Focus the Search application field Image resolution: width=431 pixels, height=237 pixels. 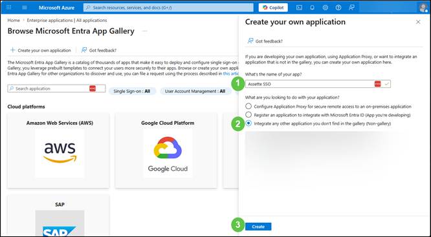56,88
